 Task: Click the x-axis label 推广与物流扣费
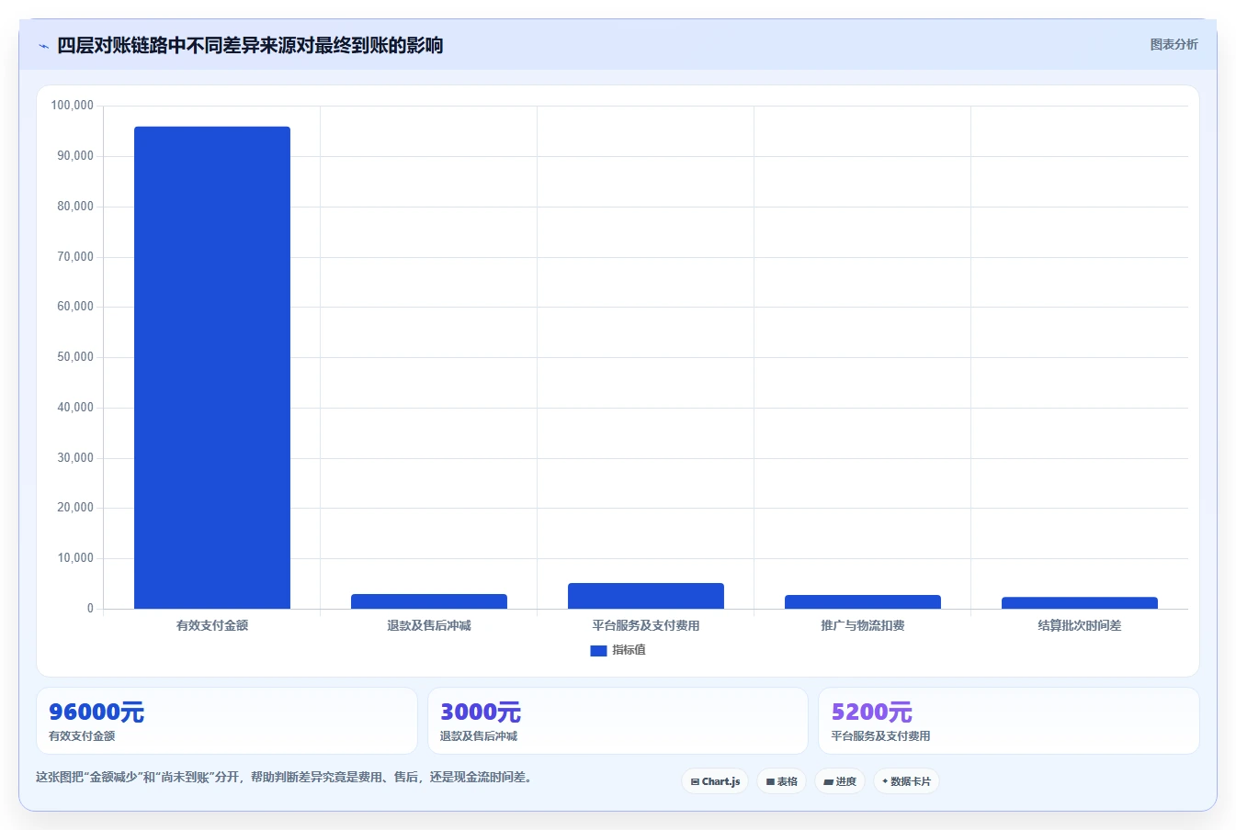[863, 625]
